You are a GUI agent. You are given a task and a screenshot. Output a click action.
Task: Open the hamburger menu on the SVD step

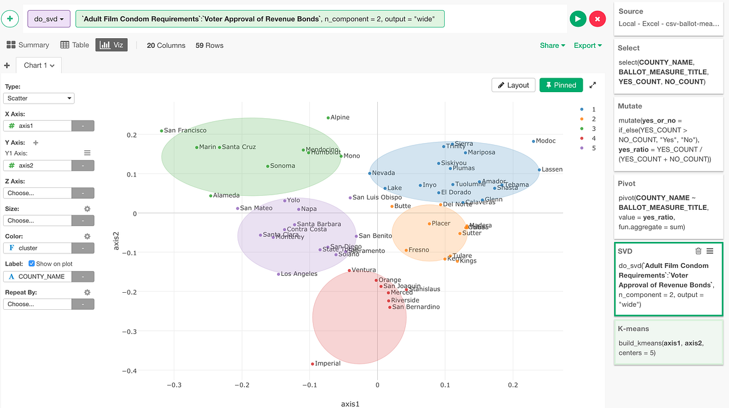(x=711, y=250)
